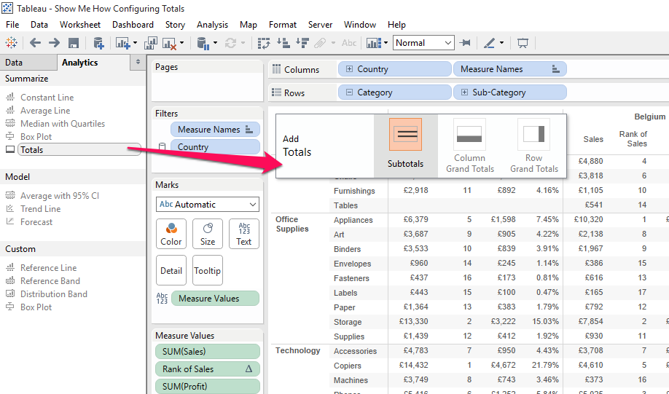Screen dimensions: 669x394
Task: Expand the Sub-Category pill on Rows
Action: (x=465, y=92)
